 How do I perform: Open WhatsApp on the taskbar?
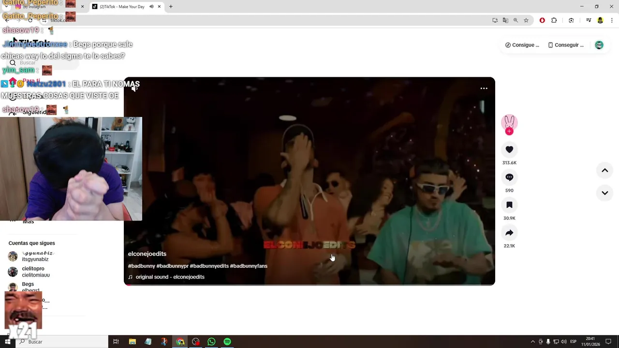211,342
